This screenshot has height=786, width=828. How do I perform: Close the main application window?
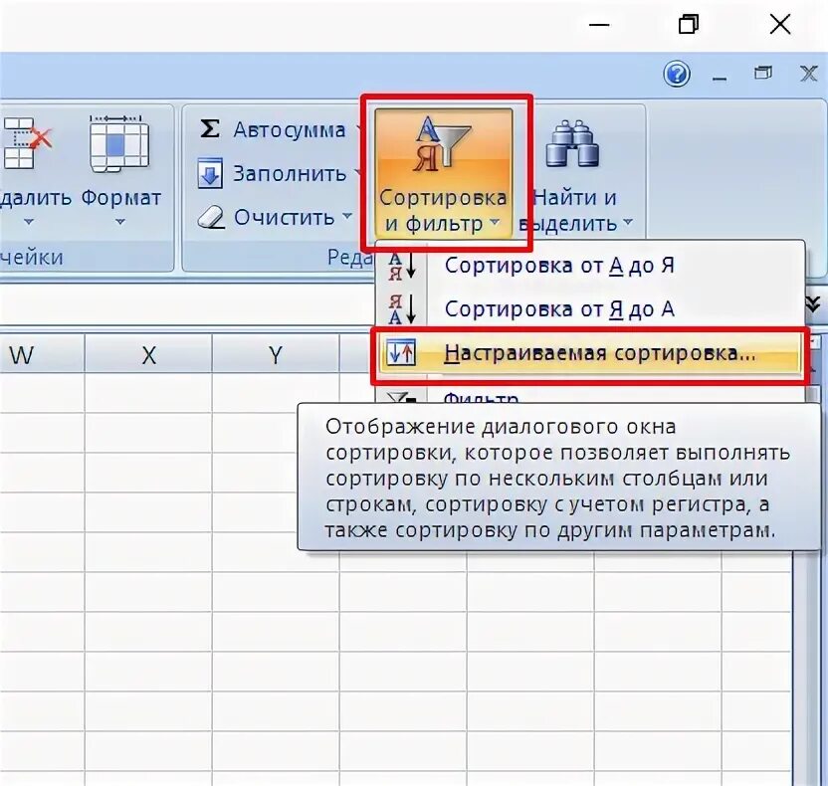pyautogui.click(x=780, y=24)
